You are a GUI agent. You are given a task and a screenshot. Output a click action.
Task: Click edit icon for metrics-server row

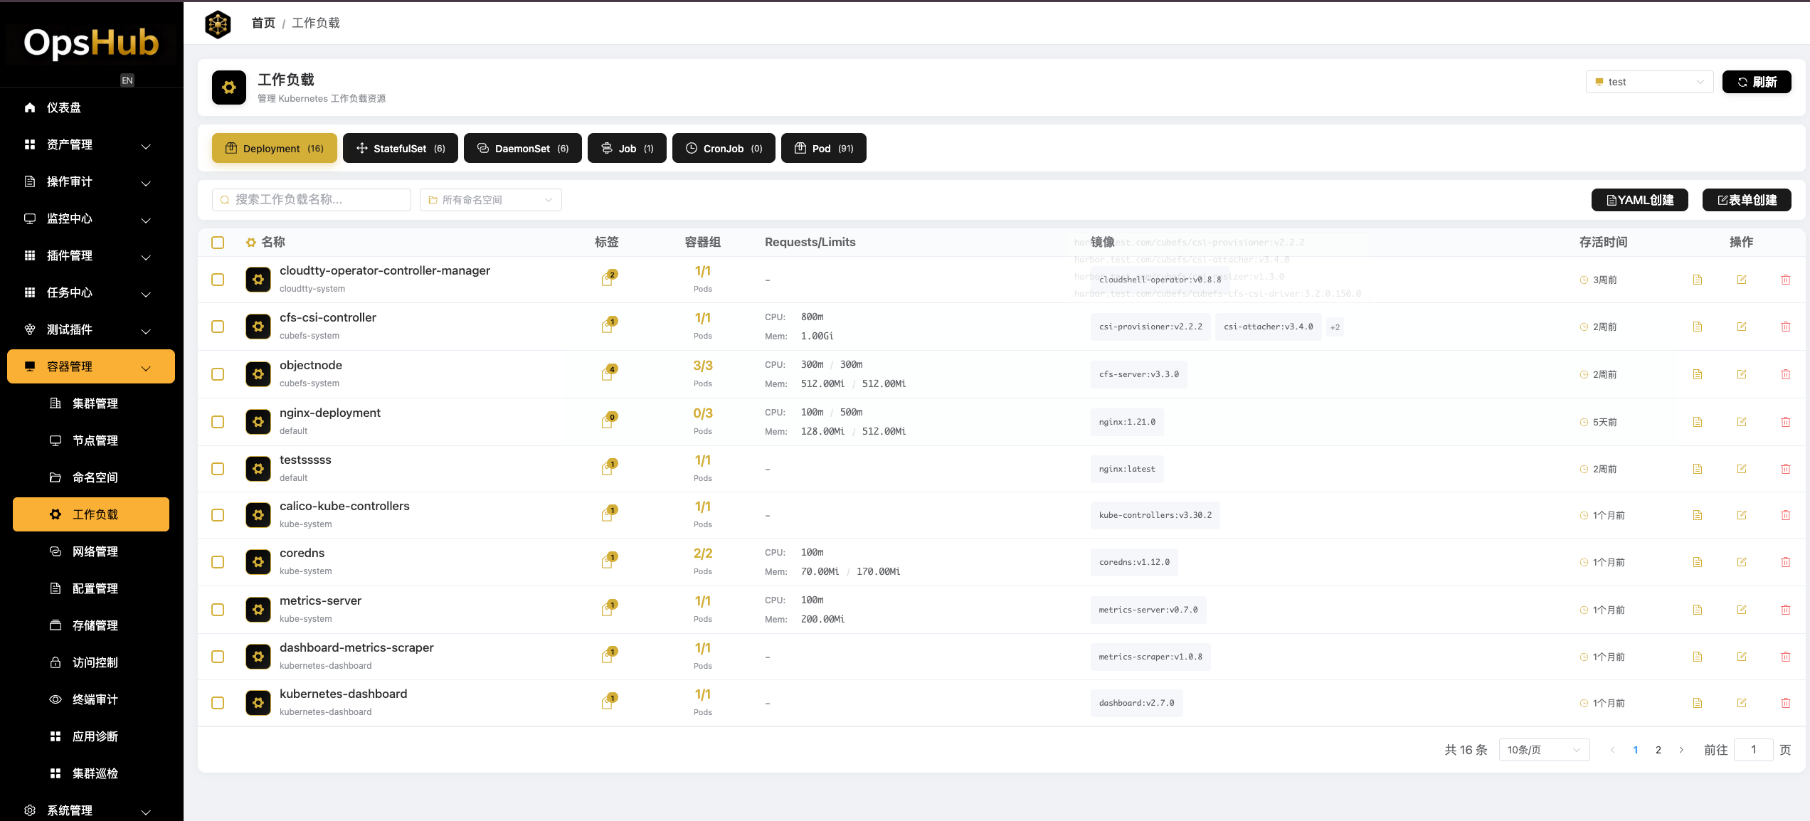coord(1741,610)
